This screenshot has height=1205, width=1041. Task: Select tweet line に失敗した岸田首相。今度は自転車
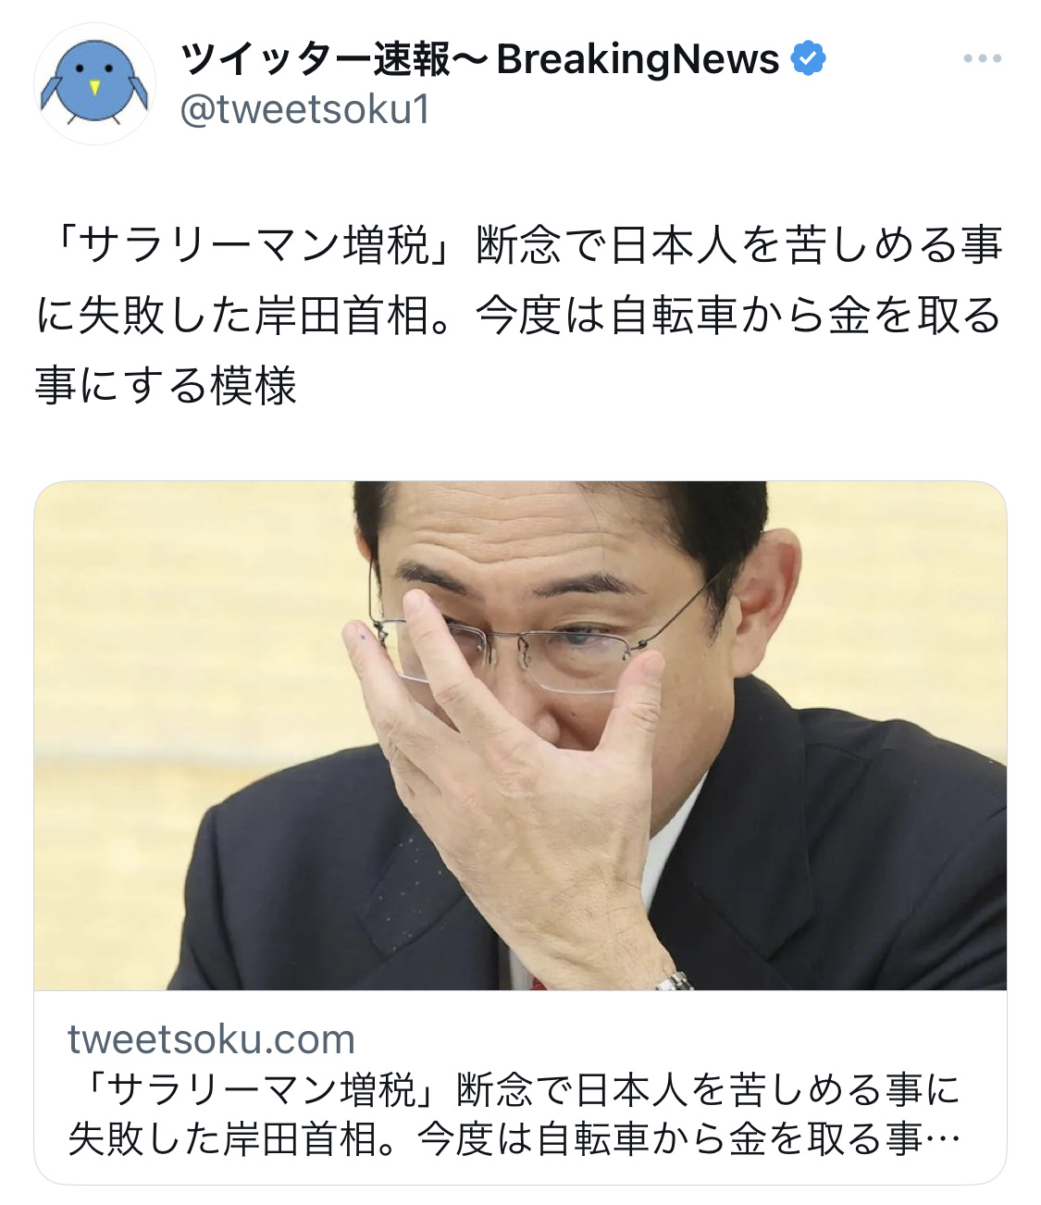520,316
